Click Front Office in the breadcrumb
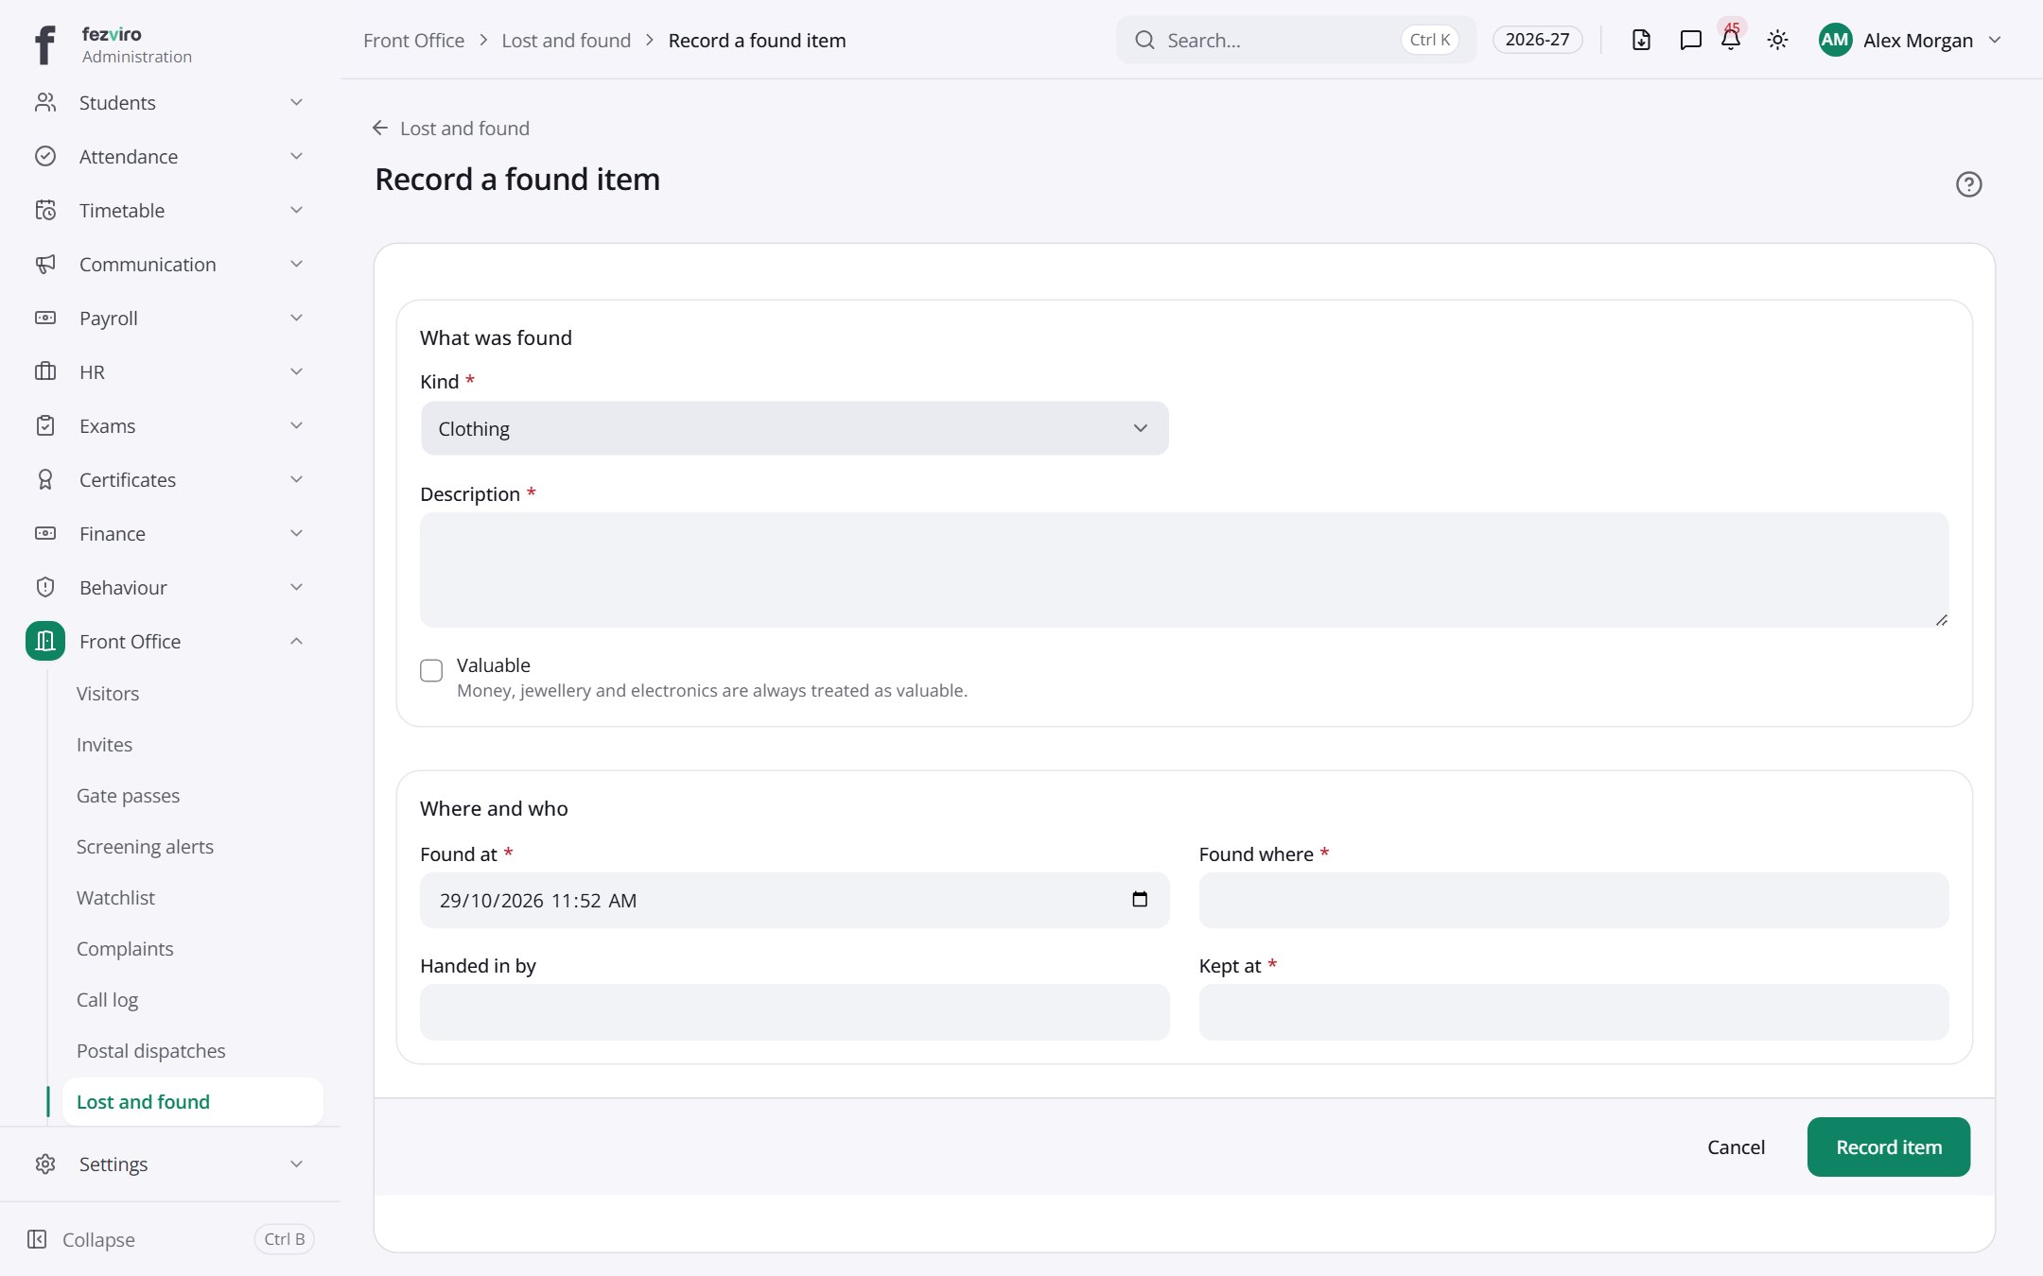Viewport: 2043px width, 1276px height. click(x=413, y=40)
